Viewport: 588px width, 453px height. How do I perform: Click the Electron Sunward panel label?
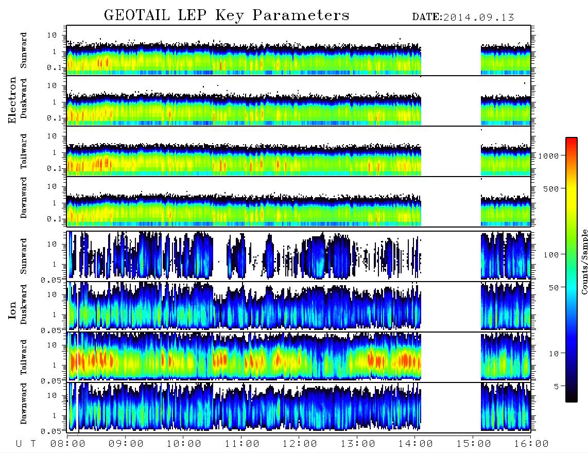[x=24, y=50]
